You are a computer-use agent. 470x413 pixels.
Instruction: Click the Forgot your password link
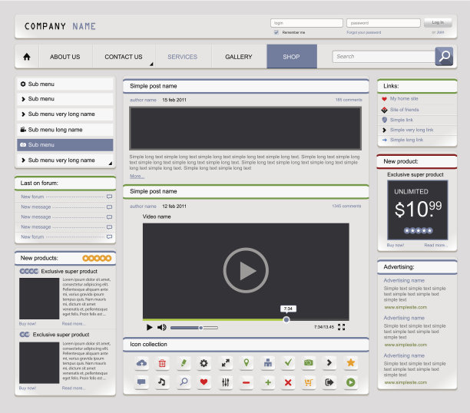coord(363,32)
